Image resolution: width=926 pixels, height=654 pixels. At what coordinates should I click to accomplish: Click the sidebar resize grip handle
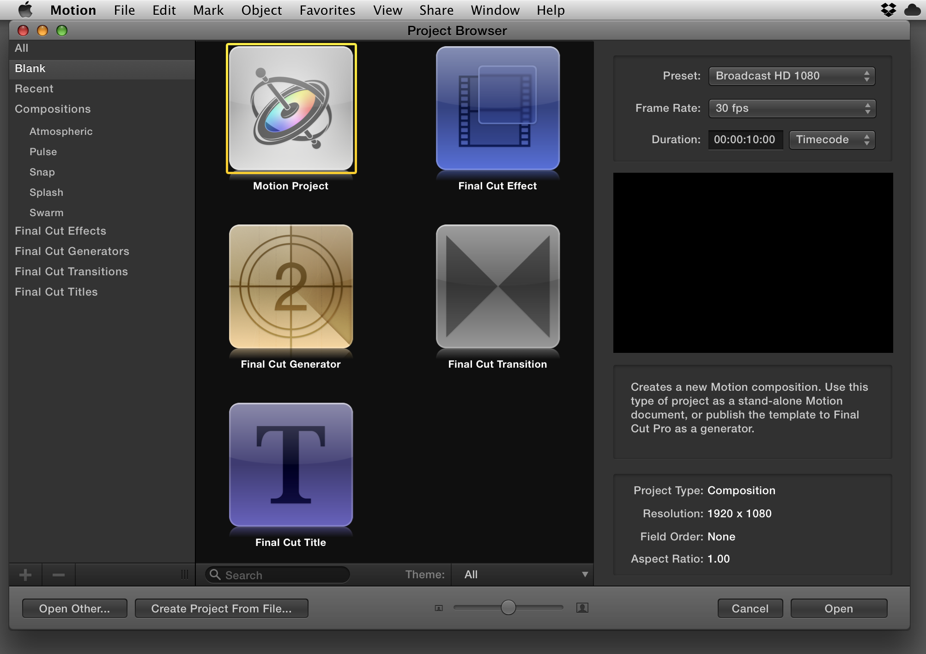point(185,575)
